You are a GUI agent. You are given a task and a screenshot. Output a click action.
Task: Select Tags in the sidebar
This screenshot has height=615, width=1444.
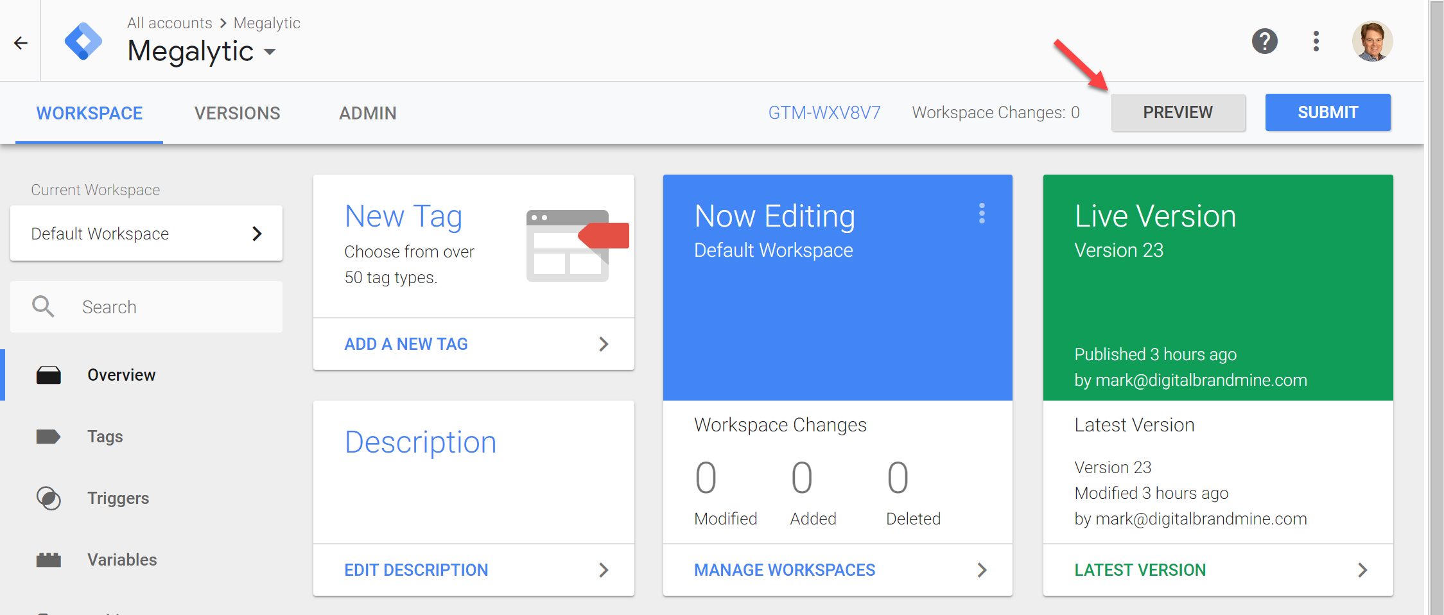click(x=105, y=437)
